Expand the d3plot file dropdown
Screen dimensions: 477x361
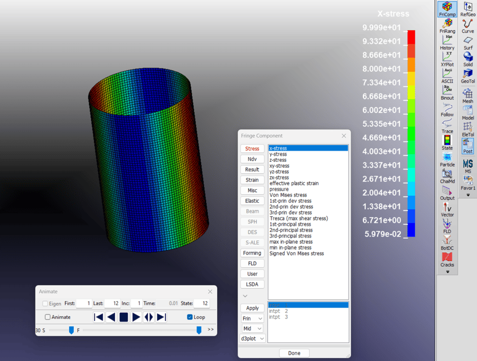(252, 338)
